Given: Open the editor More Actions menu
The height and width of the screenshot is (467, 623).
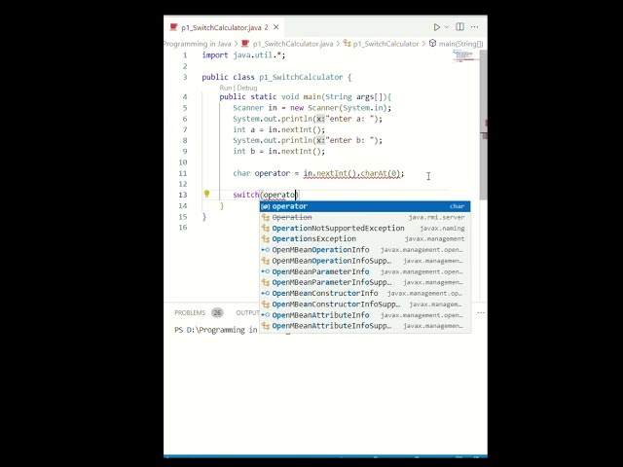Looking at the screenshot, I should (x=474, y=26).
